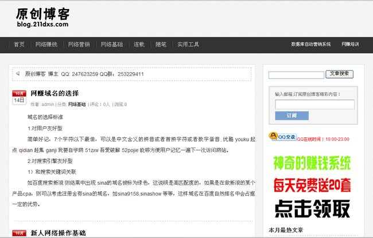The image size is (373, 238).
Task: Open the article 新人网络操作基础
Action: pos(58,233)
